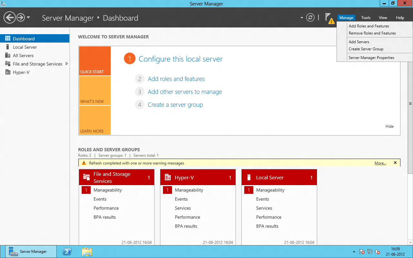Choose Add Roles and Features menu entry
Viewport: 413px width, 258px height.
369,26
